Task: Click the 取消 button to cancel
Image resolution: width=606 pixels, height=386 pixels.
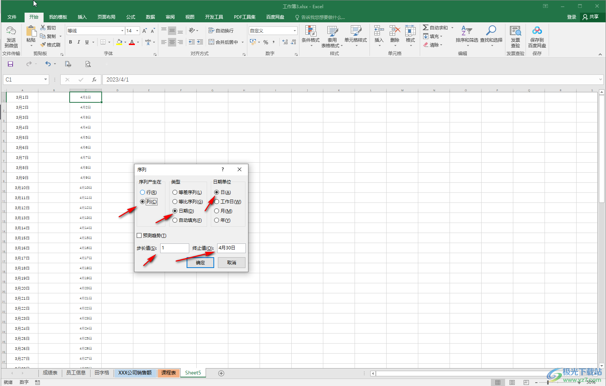Action: coord(231,263)
